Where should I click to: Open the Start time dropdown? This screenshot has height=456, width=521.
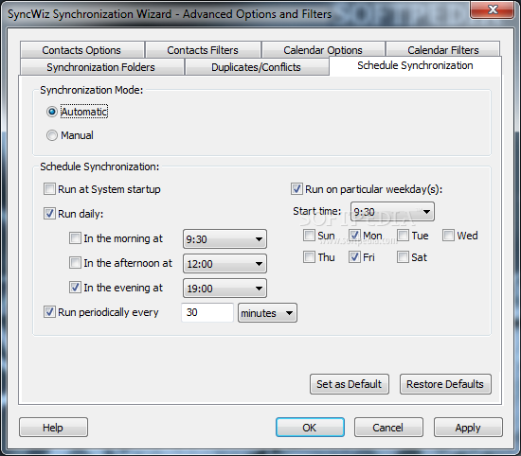(392, 212)
